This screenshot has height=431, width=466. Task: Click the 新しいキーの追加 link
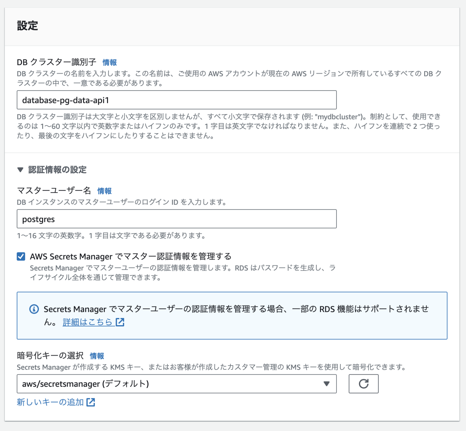(49, 402)
